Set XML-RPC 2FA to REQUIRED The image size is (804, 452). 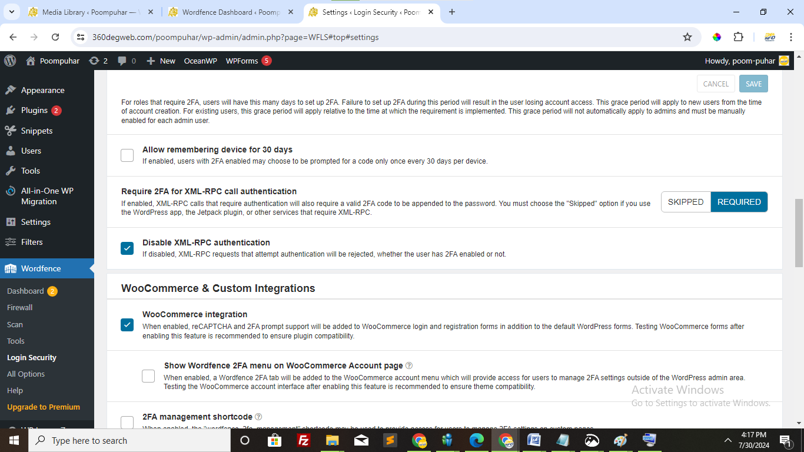point(739,202)
